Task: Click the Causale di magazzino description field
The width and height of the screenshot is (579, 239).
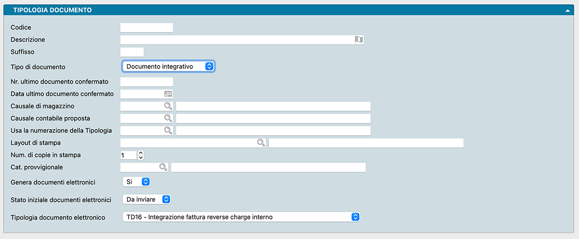Action: [x=273, y=106]
